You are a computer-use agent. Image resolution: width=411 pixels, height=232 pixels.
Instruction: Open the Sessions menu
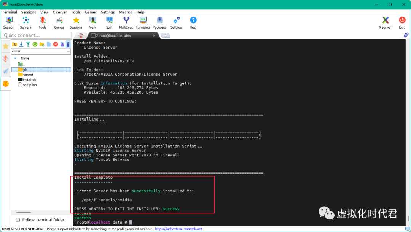(29, 12)
